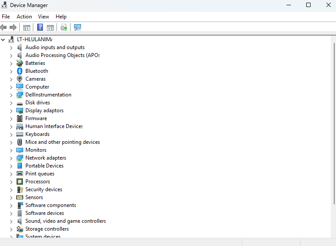
Task: Click the Security devices key icon
Action: click(20, 189)
